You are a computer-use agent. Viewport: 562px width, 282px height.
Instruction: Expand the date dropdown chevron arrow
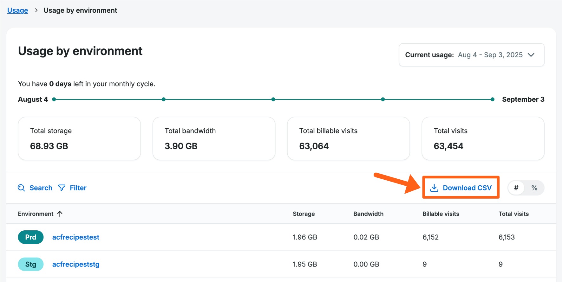coord(531,55)
